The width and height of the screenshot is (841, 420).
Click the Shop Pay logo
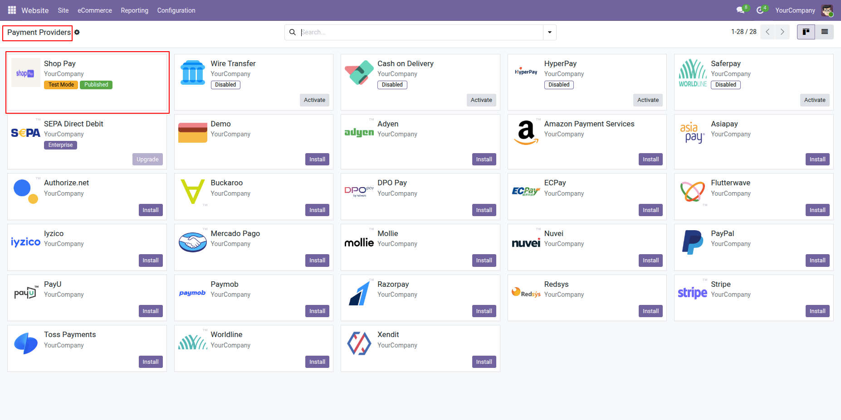(25, 73)
